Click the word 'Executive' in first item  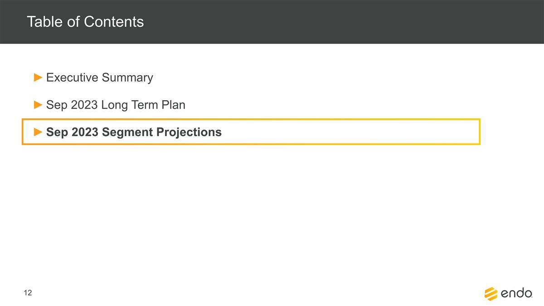pyautogui.click(x=72, y=78)
